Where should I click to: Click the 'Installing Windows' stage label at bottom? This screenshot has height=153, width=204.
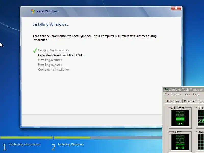click(71, 144)
